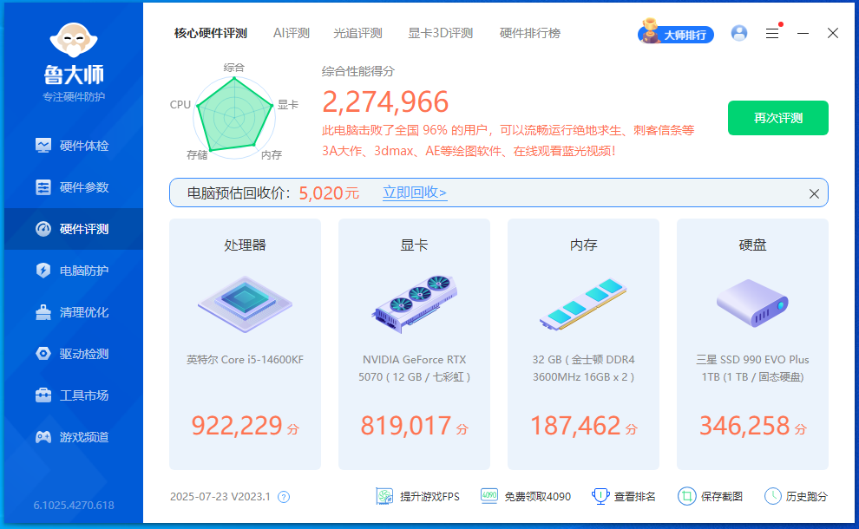This screenshot has width=859, height=529.
Task: Click the help question mark icon
Action: pos(284,497)
